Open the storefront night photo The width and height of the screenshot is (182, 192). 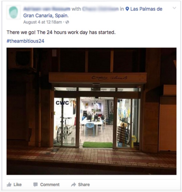pos(91,111)
